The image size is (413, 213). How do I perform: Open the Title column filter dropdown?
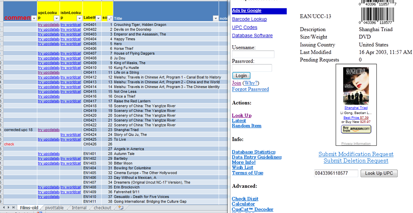pyautogui.click(x=215, y=18)
